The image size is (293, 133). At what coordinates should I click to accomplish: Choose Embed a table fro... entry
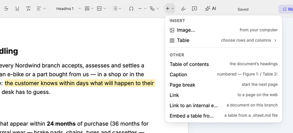click(224, 116)
